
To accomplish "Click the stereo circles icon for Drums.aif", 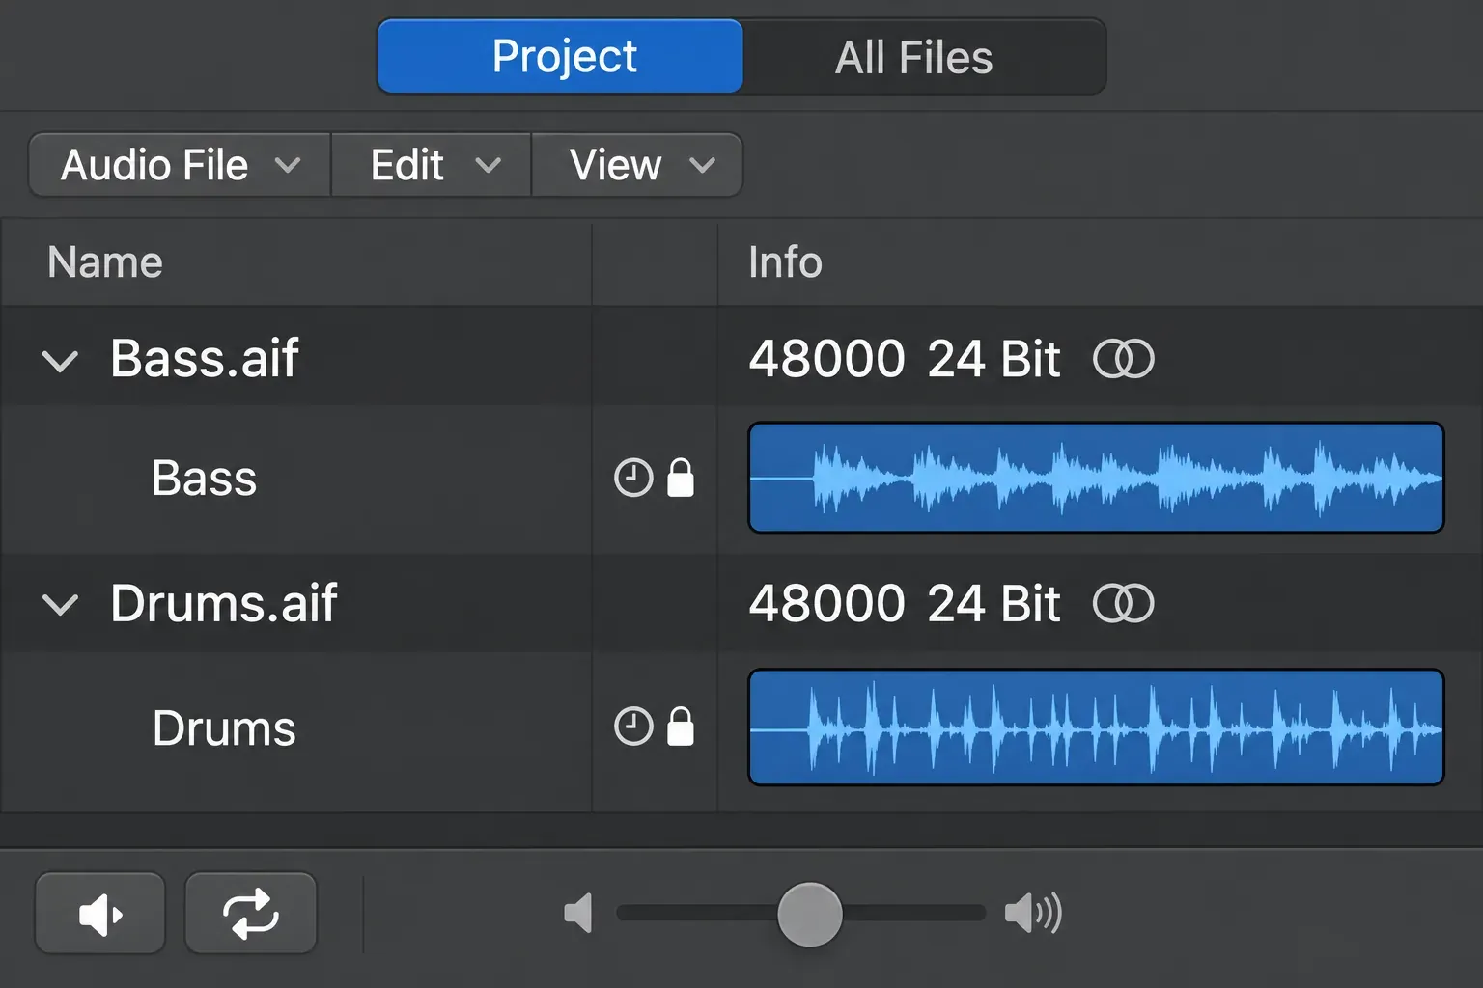I will pos(1123,604).
